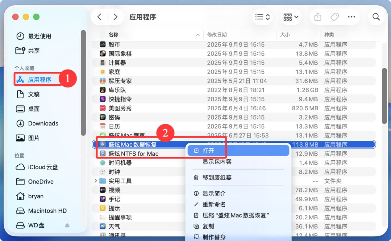Click the search magnifier icon

[x=376, y=17]
